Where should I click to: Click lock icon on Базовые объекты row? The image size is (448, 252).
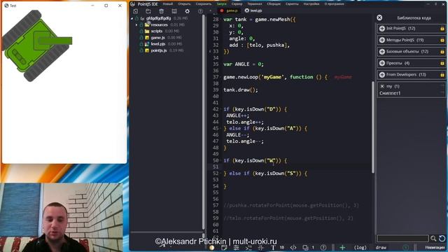[442, 52]
